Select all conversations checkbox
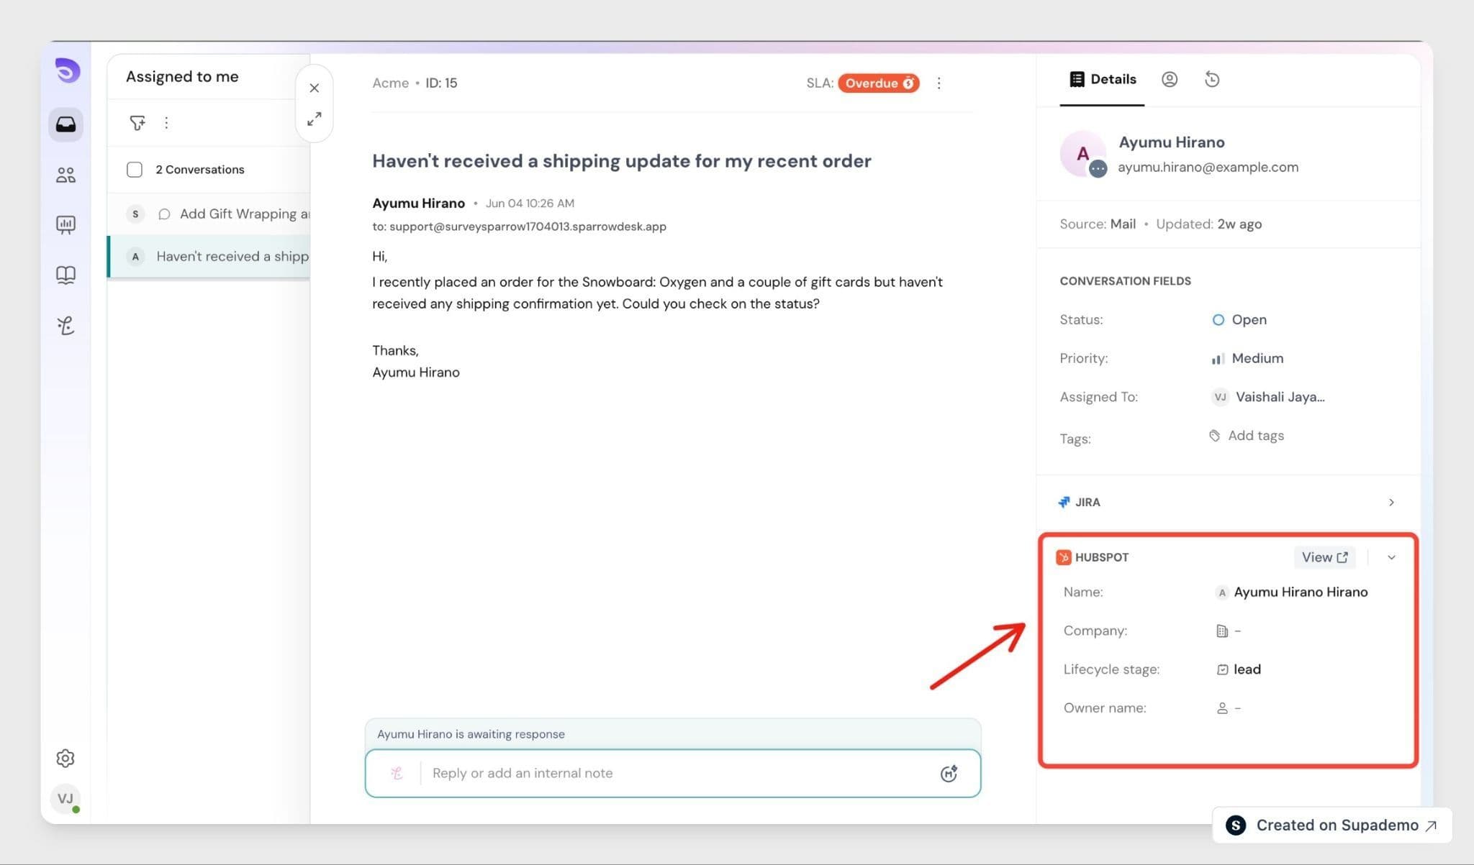 135,170
